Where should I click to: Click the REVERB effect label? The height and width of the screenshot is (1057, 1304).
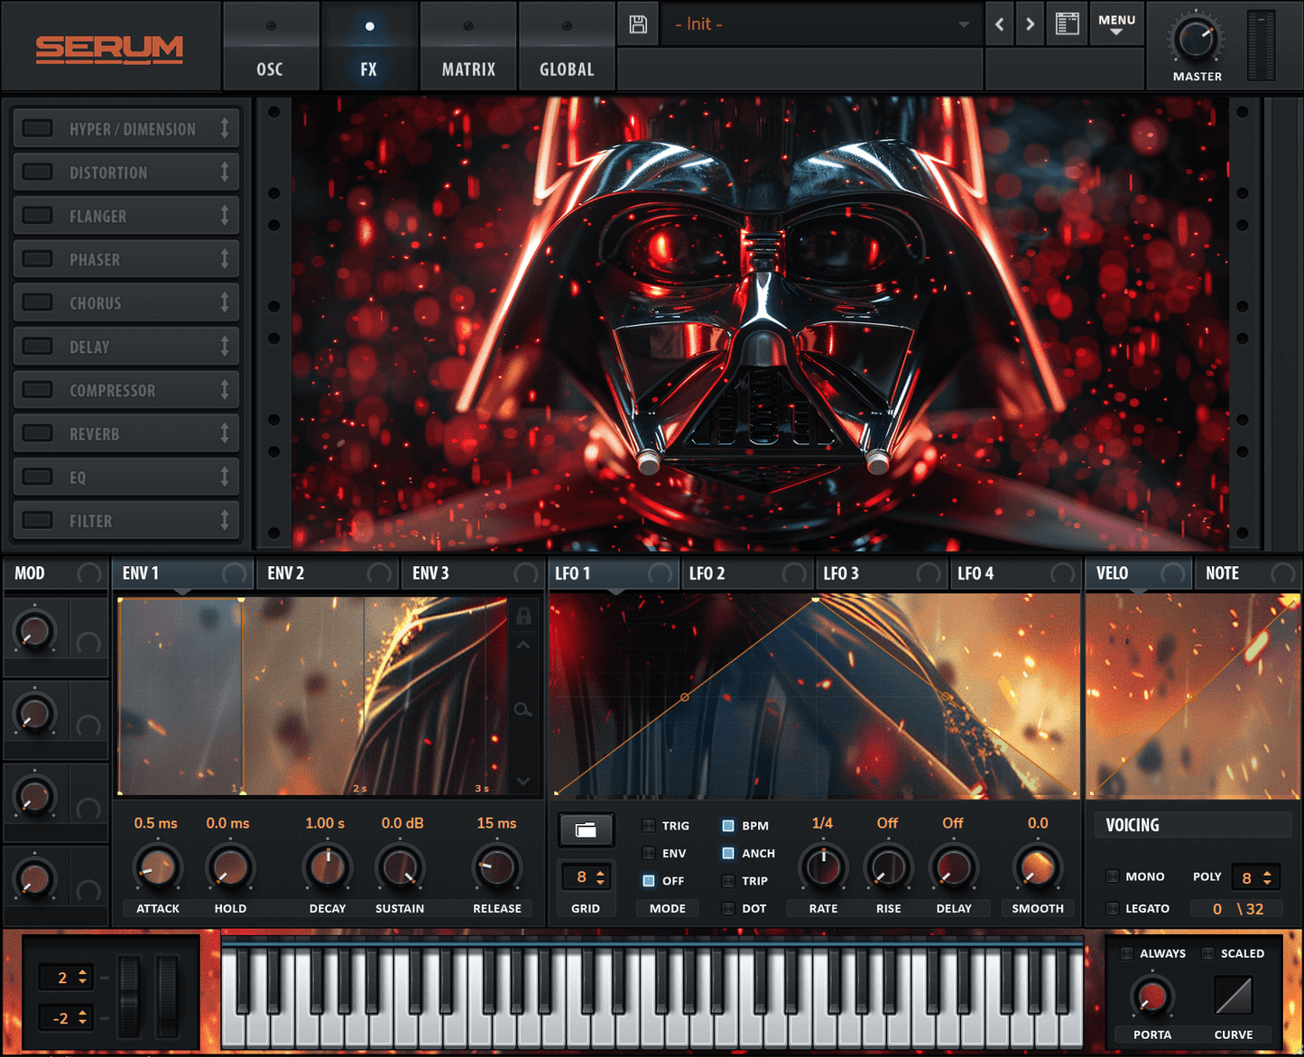tap(95, 434)
